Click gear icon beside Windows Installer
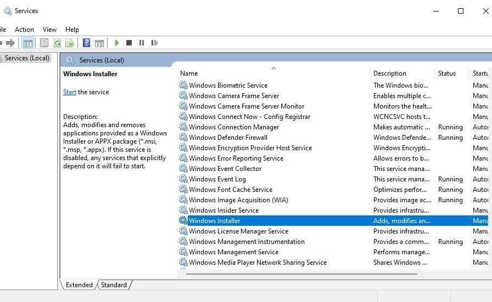The image size is (492, 302). coord(183,220)
